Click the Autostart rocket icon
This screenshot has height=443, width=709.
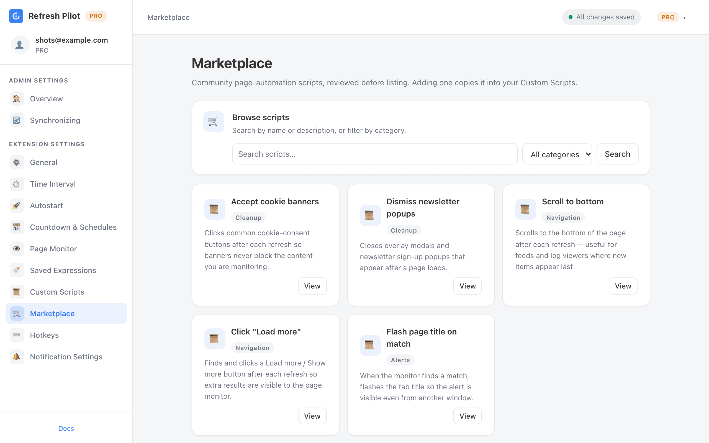click(x=17, y=206)
